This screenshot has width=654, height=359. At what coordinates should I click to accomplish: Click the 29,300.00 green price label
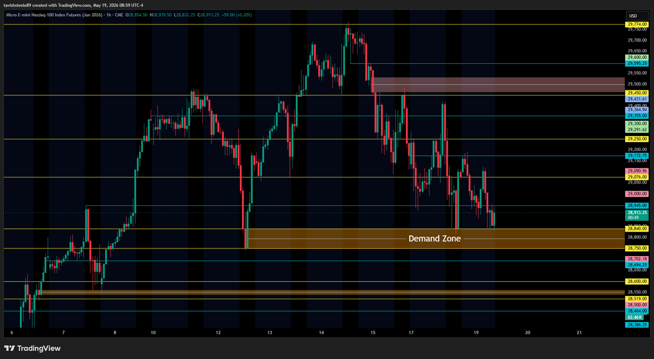pyautogui.click(x=637, y=124)
